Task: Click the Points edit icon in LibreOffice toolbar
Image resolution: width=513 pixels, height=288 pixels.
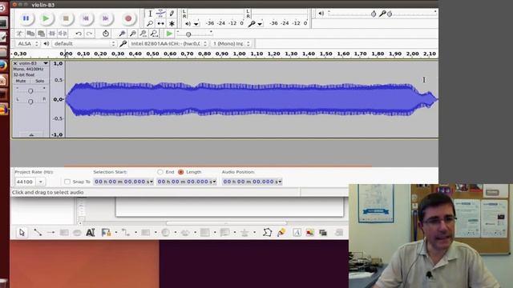Action: pyautogui.click(x=267, y=233)
